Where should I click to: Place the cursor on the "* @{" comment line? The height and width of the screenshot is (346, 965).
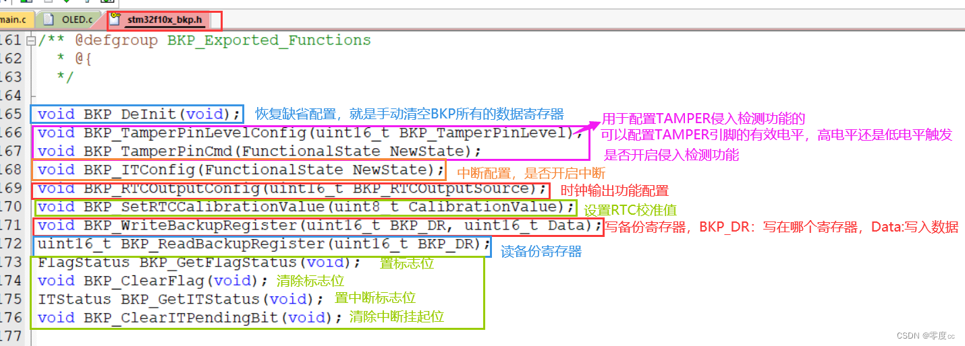point(74,59)
